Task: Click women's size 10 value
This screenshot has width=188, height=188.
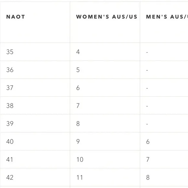Action: [80, 159]
